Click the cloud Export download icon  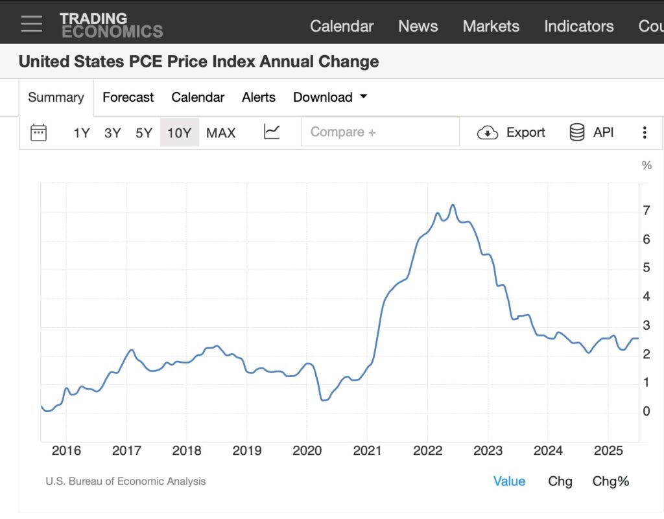(487, 133)
